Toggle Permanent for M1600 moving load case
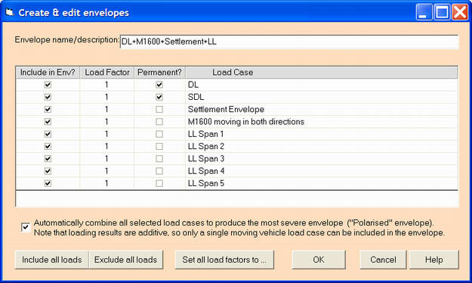 [159, 122]
